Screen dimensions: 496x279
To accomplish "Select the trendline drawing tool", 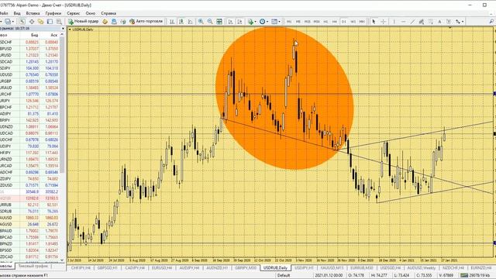I will (x=412, y=22).
